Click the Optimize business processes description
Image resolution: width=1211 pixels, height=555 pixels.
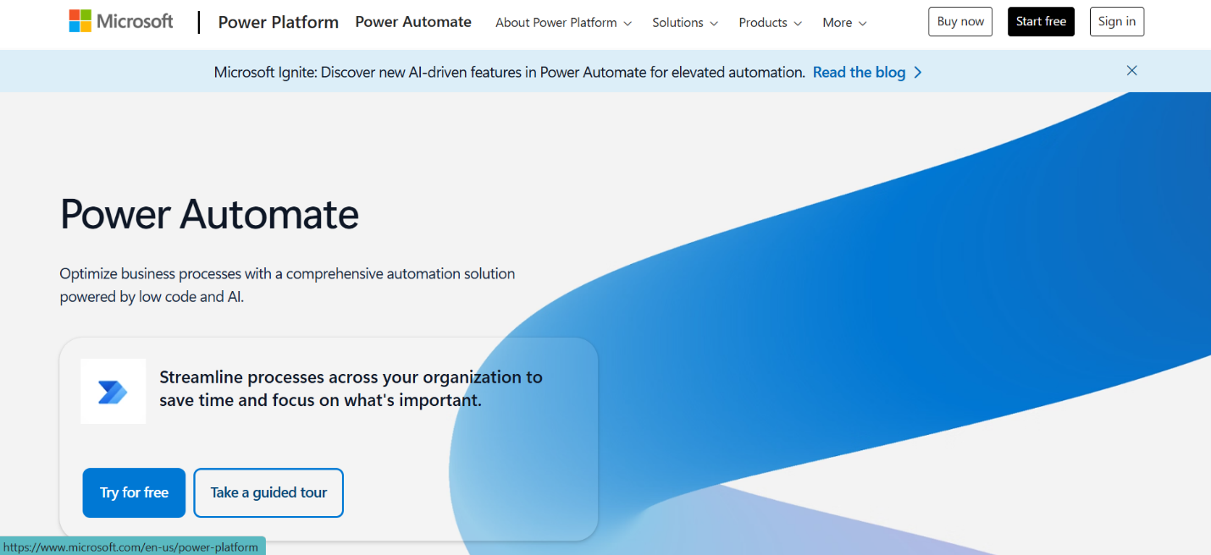coord(287,285)
